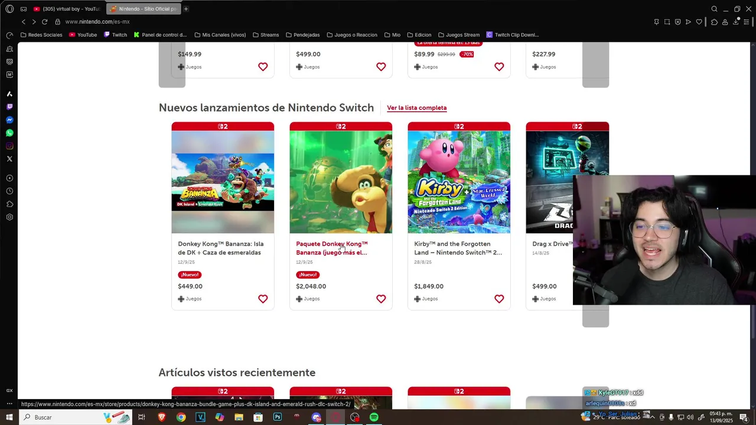Click the pinboard pin icon in address bar

tap(656, 22)
